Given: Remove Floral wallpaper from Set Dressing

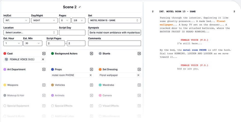Looking at the screenshot, I should pos(138,75).
